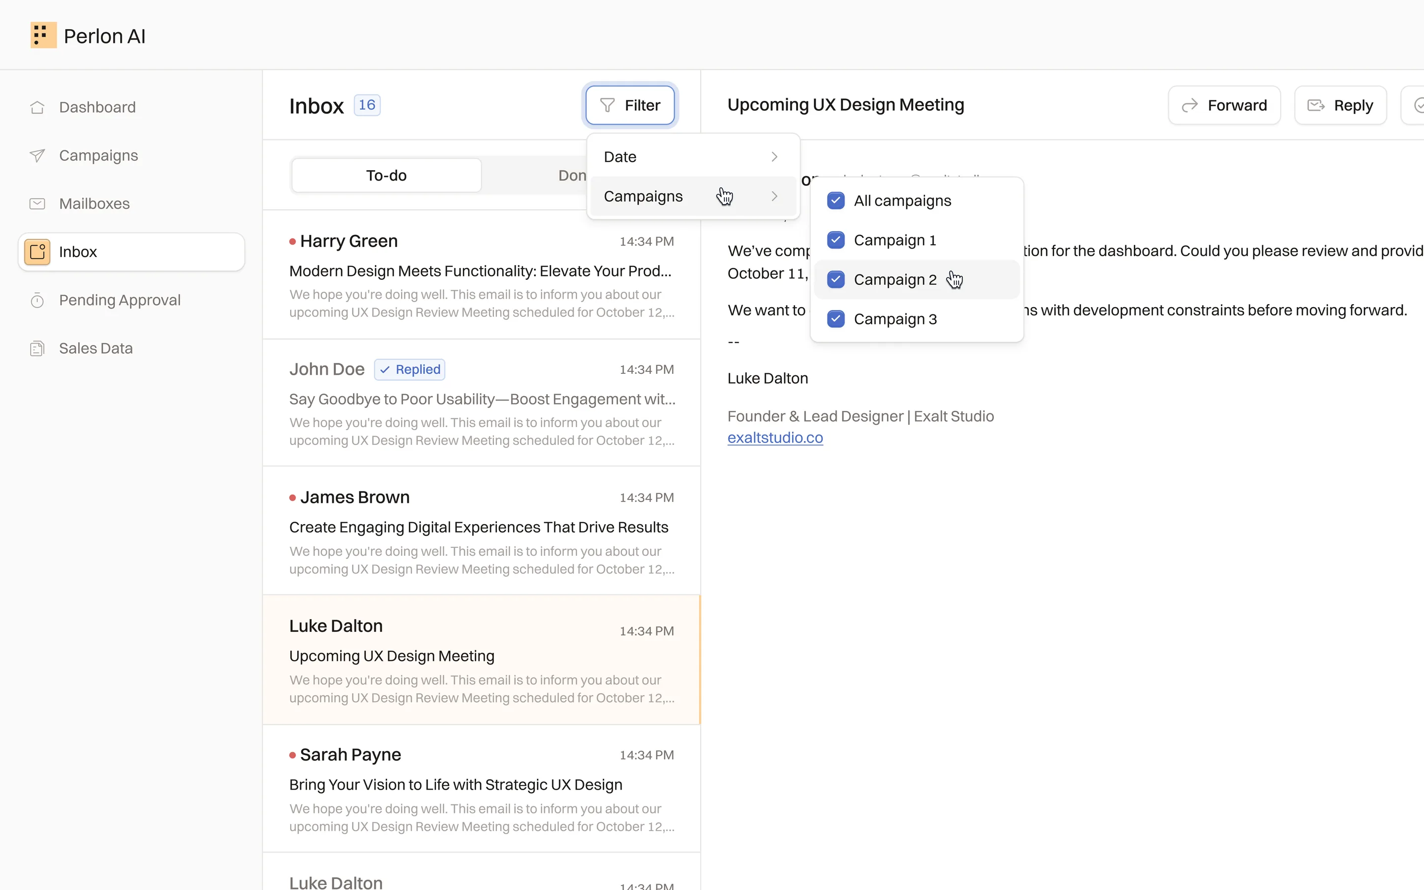Click the Pending Approval timer icon
1424x890 pixels.
(x=37, y=300)
